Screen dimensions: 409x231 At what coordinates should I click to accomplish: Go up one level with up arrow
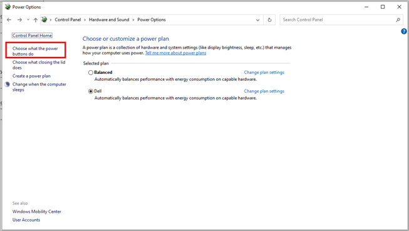click(36, 20)
